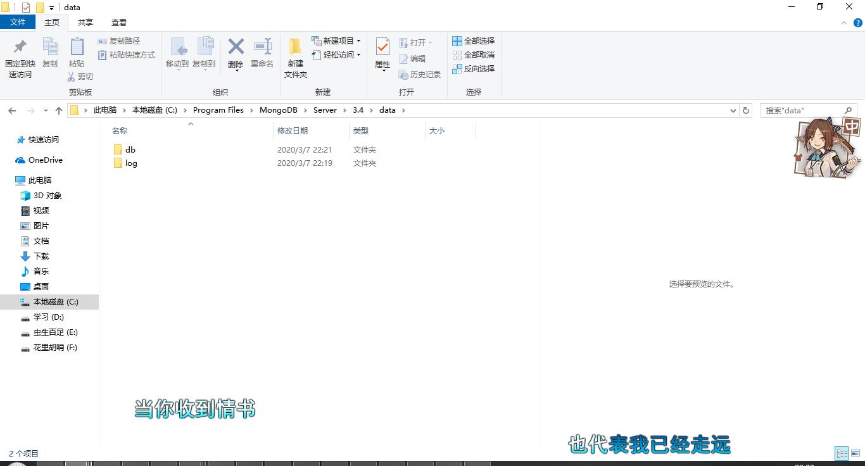This screenshot has width=865, height=466.
Task: Click MongoDB in the breadcrumb path
Action: [277, 110]
